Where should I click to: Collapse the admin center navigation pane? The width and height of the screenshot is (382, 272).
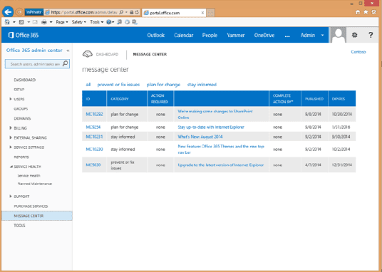pyautogui.click(x=68, y=51)
